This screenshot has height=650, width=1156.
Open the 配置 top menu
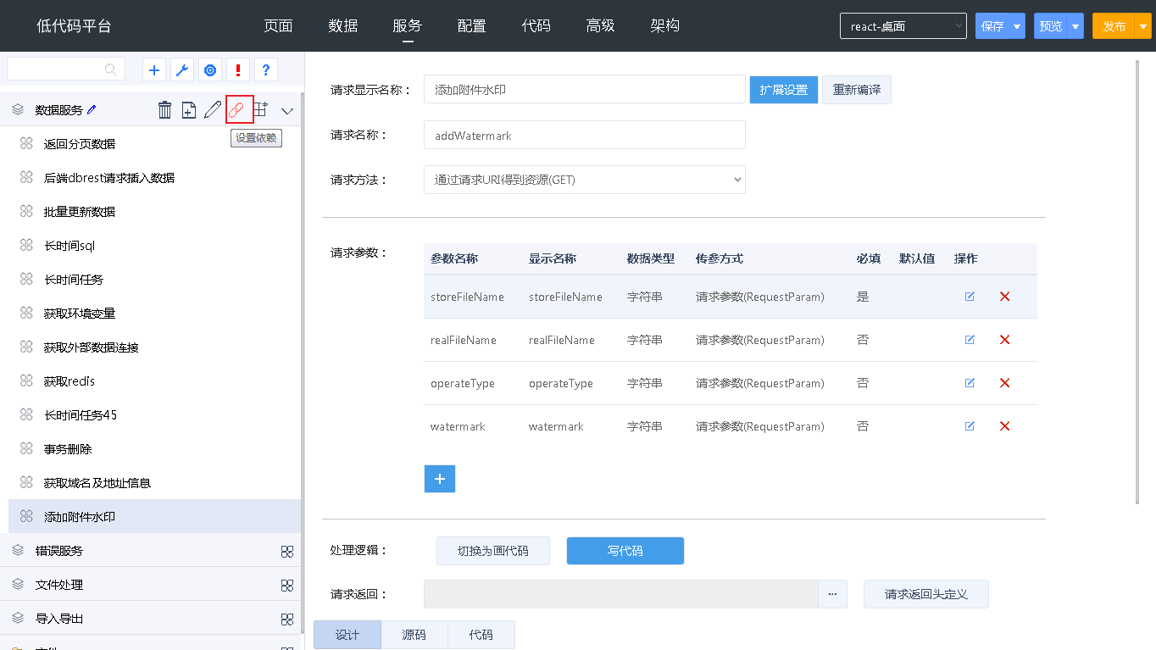[471, 25]
